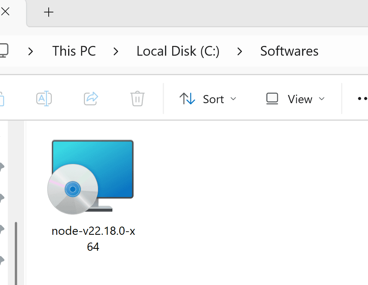Click the Rename icon in the toolbar
This screenshot has height=285, width=368.
click(x=44, y=99)
